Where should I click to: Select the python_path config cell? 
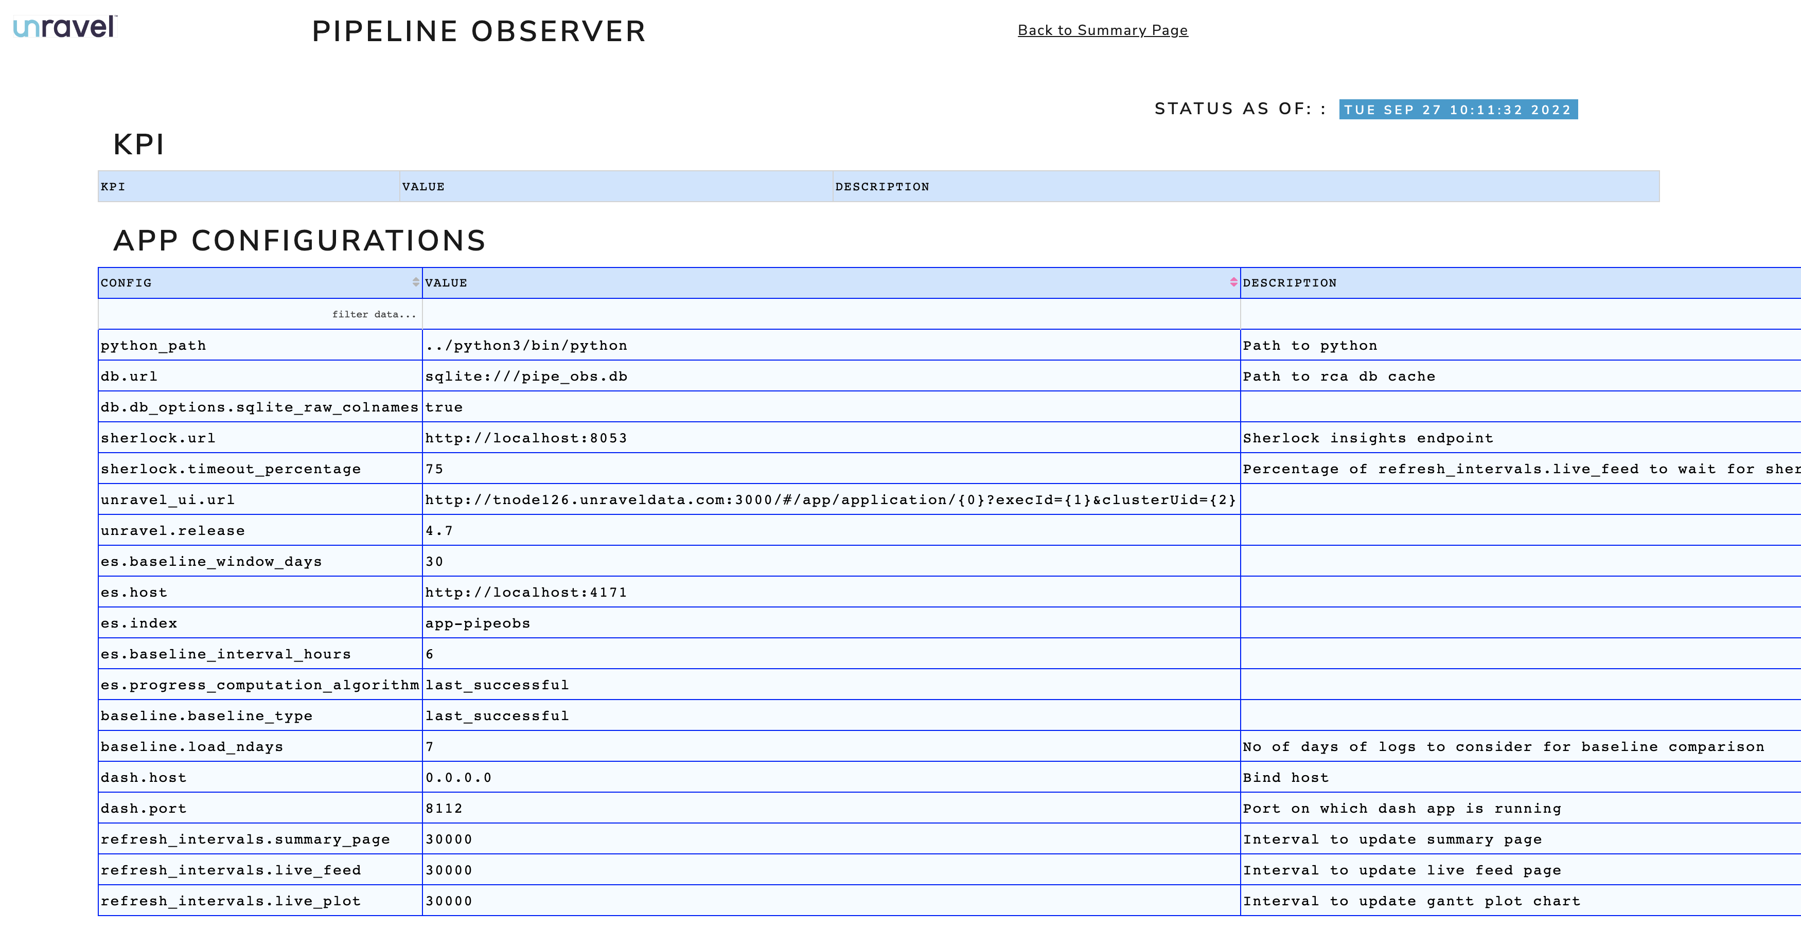[260, 345]
